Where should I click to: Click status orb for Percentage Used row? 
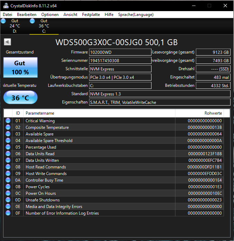8,147
